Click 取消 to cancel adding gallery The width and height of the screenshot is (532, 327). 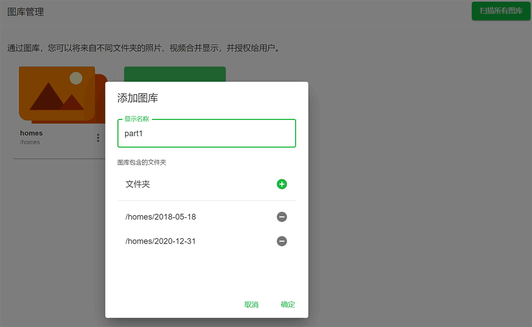point(251,304)
